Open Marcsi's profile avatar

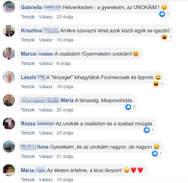point(9,54)
